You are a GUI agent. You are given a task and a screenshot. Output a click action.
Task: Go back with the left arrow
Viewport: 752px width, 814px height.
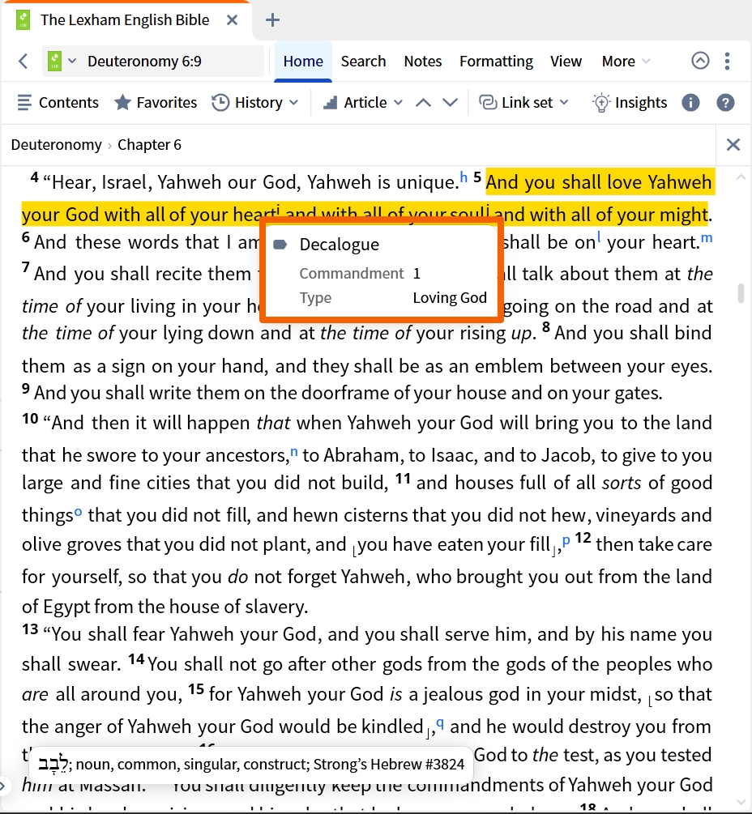click(23, 62)
